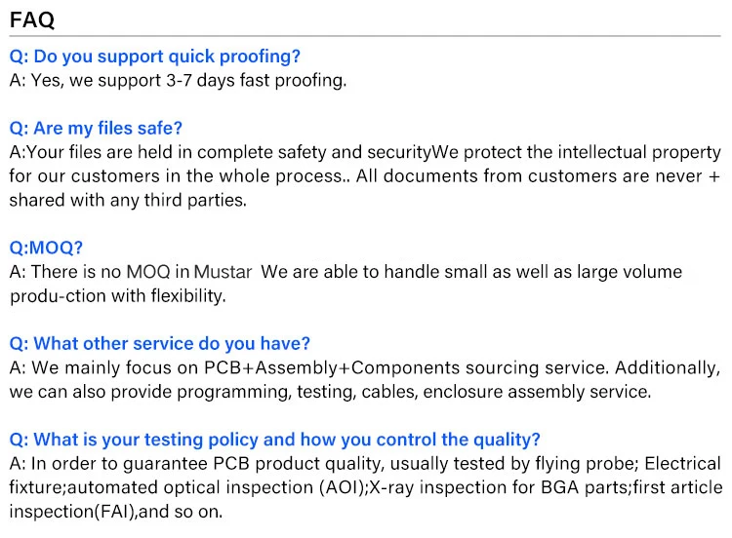Click the FAQ section heading
Screen dimensions: 732x538
click(x=32, y=19)
